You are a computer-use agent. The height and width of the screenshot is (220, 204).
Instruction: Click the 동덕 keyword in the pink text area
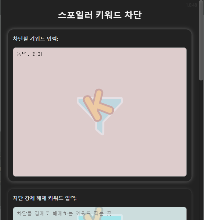[x=22, y=54]
